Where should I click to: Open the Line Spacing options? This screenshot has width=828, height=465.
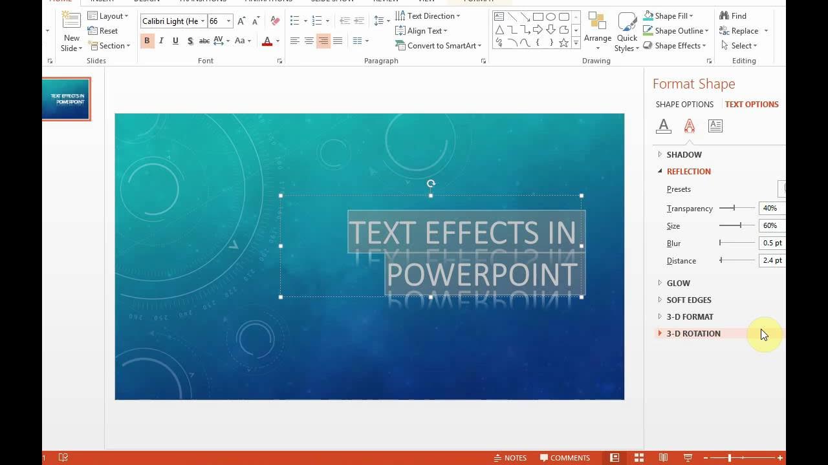pos(381,21)
